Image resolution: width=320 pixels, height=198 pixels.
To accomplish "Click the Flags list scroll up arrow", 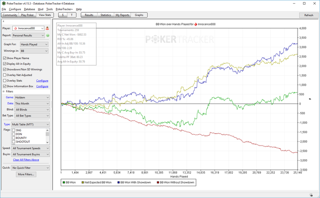I will (x=48, y=130).
